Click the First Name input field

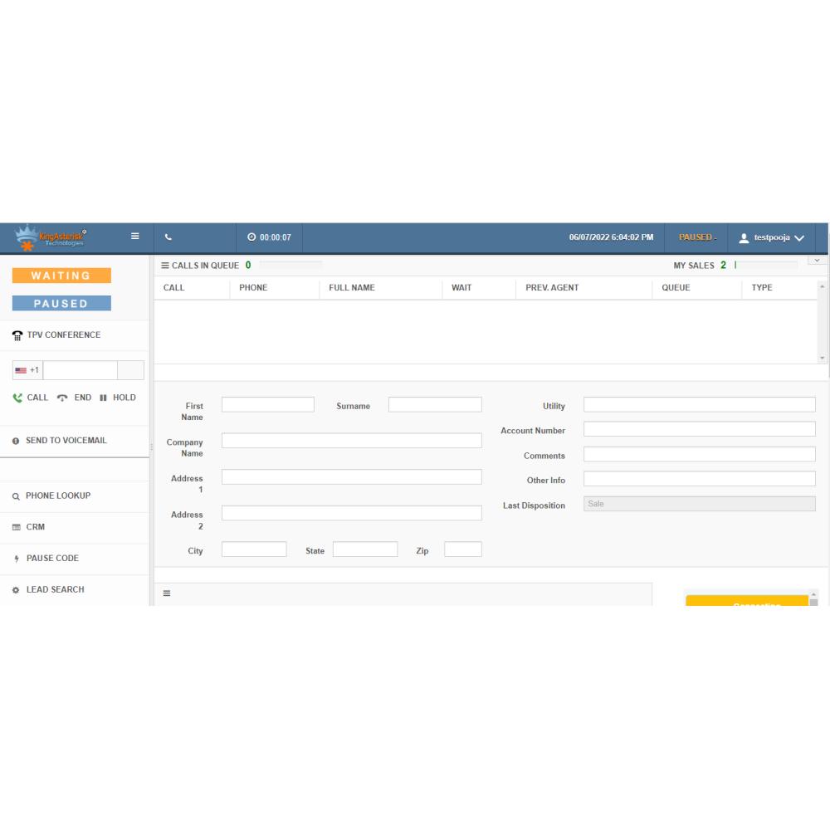tap(267, 405)
